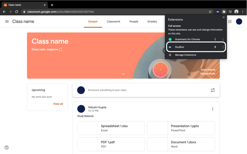Unpin StudEaz from the toolbar
This screenshot has width=247, height=154.
[215, 47]
